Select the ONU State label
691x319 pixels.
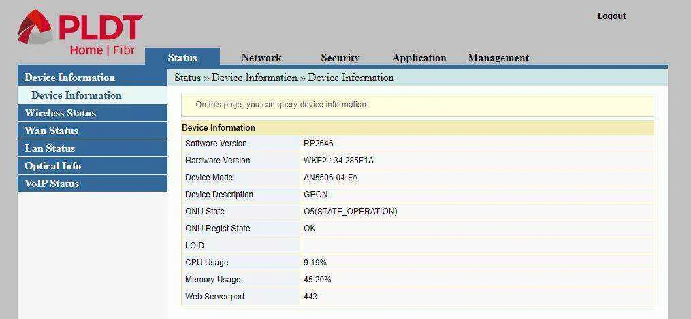point(205,212)
